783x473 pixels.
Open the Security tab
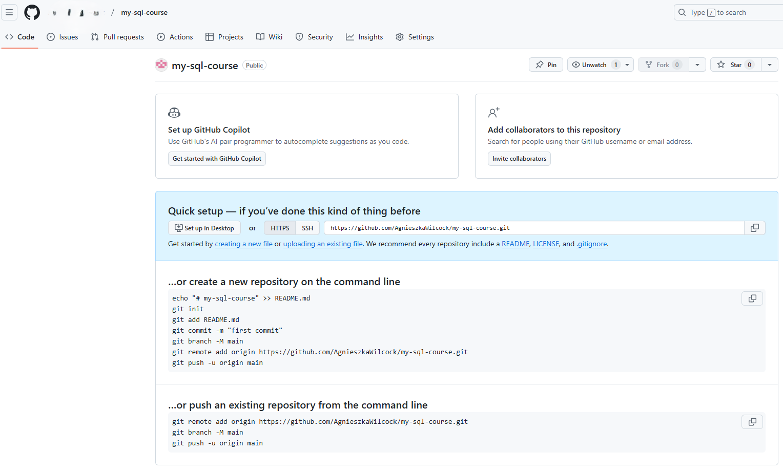point(314,37)
